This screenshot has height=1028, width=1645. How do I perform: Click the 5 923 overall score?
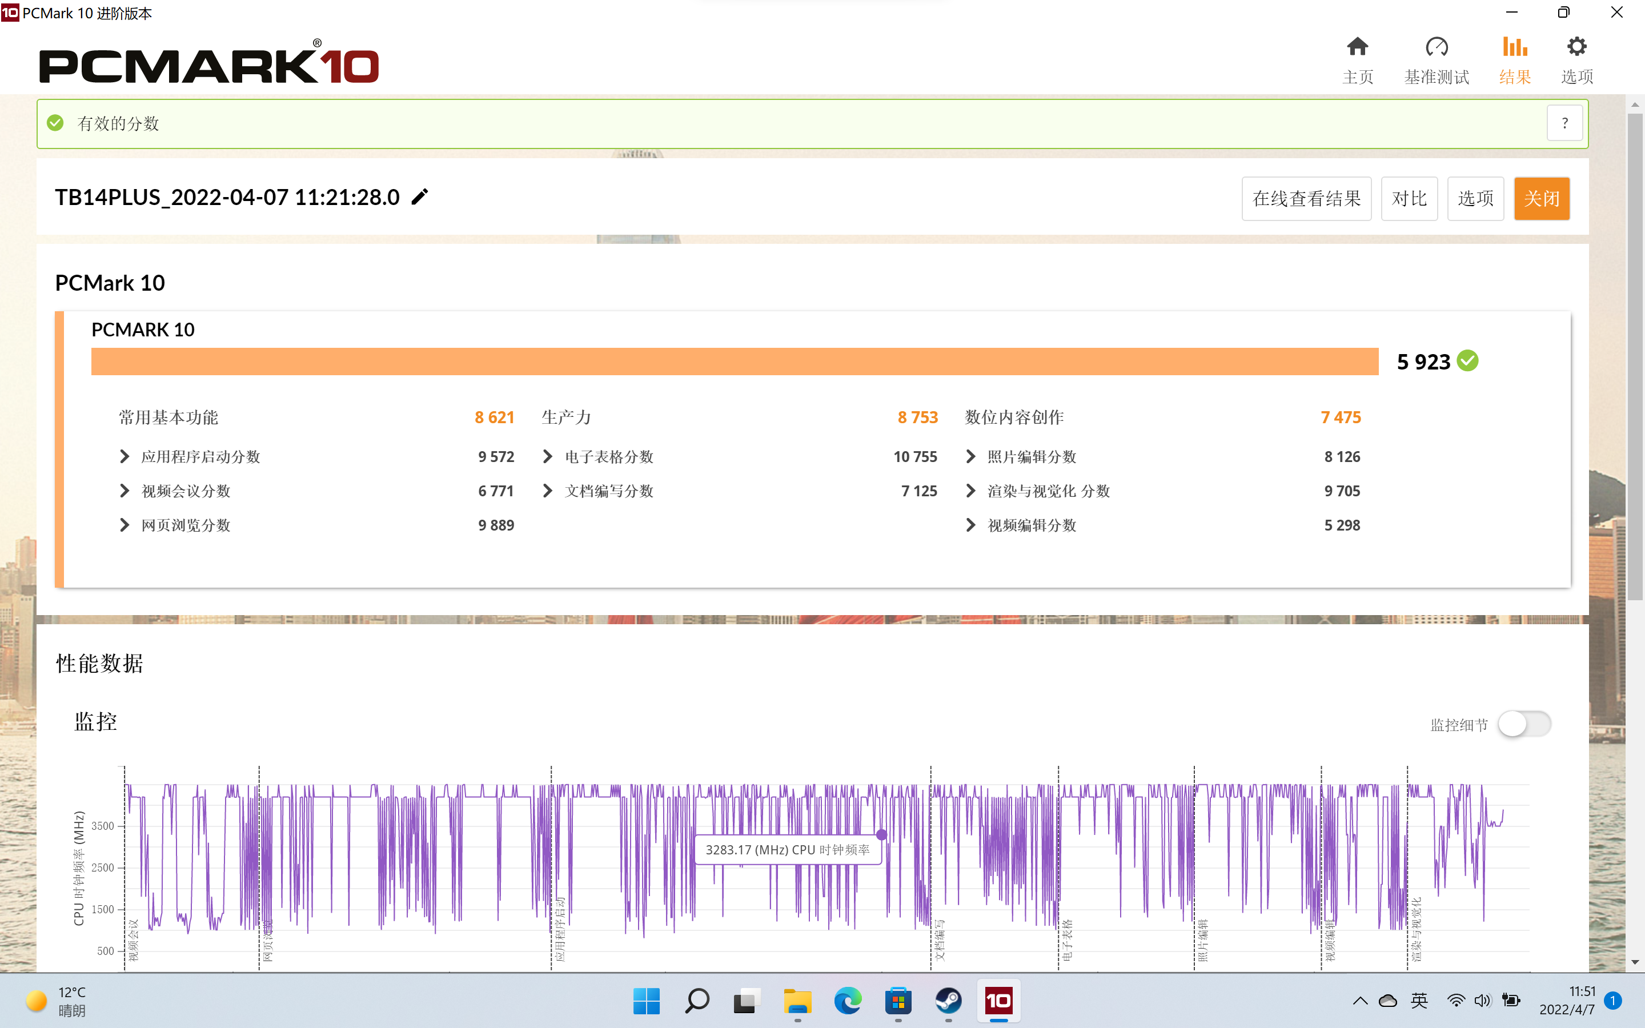(1423, 362)
